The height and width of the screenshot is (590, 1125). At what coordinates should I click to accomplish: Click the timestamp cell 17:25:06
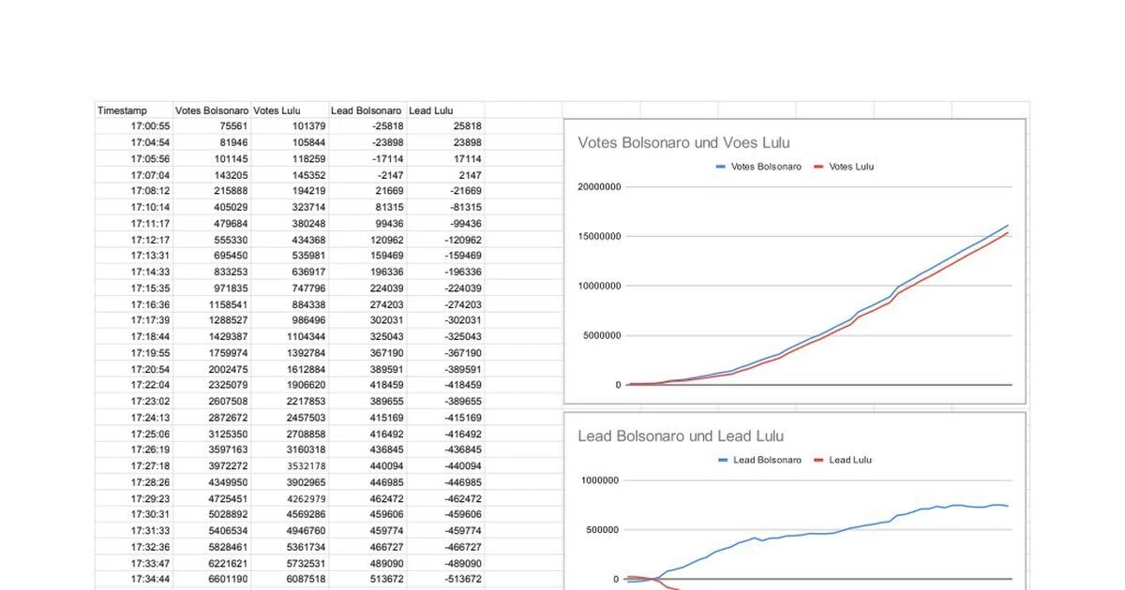click(x=134, y=434)
